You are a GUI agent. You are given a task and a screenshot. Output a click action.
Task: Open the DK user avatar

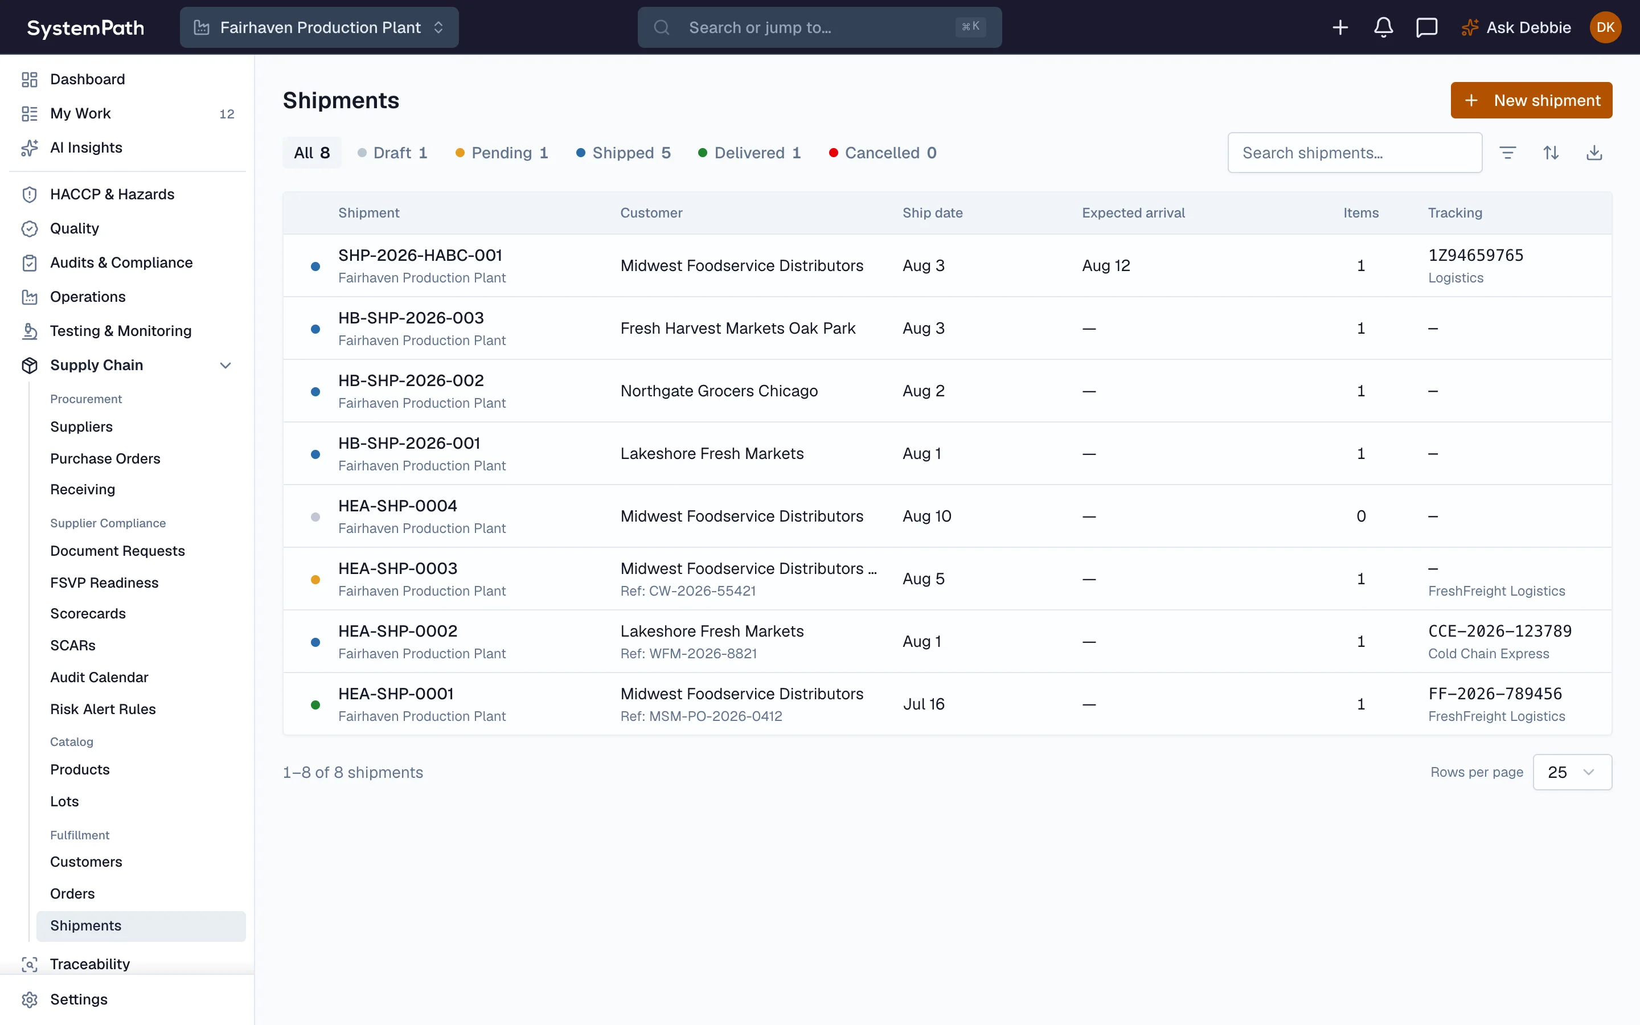tap(1605, 27)
